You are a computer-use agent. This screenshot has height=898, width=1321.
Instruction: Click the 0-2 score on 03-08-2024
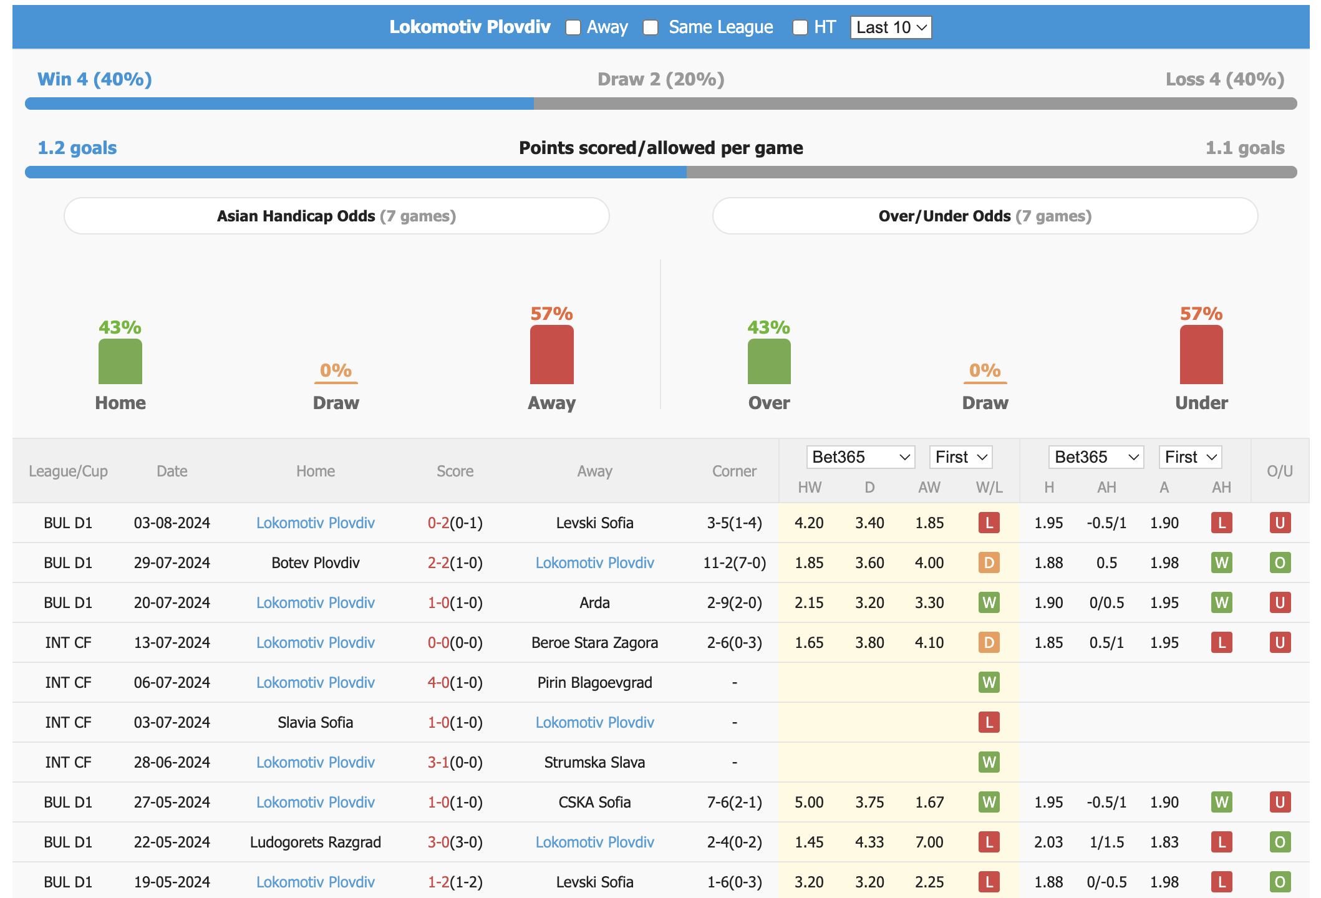pyautogui.click(x=438, y=523)
